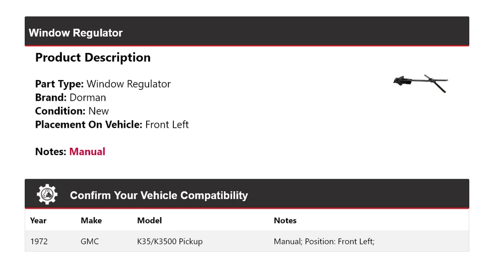
Task: Click the K35/K3500 Pickup model cell
Action: (x=170, y=241)
